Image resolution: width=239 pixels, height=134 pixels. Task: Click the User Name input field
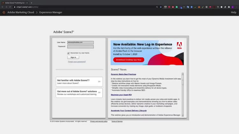point(81,42)
